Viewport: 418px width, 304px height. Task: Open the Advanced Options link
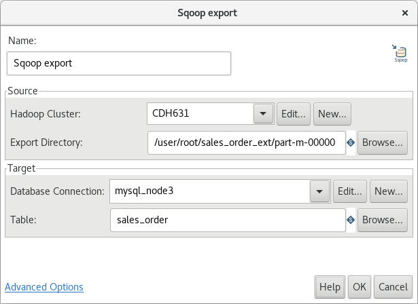tap(44, 287)
